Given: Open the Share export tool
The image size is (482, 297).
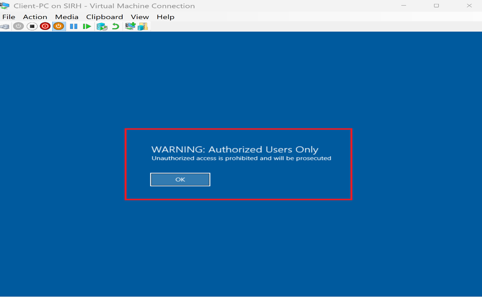Looking at the screenshot, I should coord(143,26).
